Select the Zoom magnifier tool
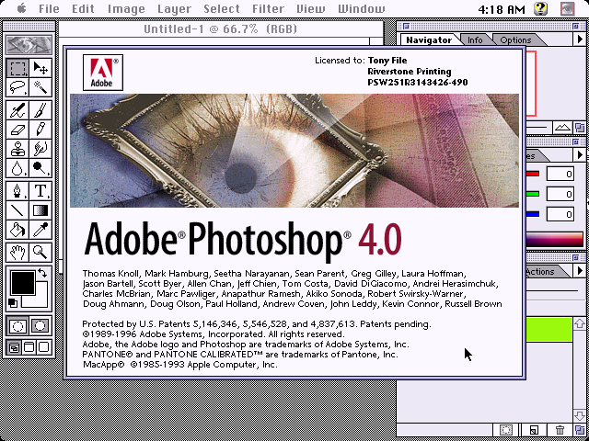This screenshot has width=589, height=441. (x=40, y=252)
